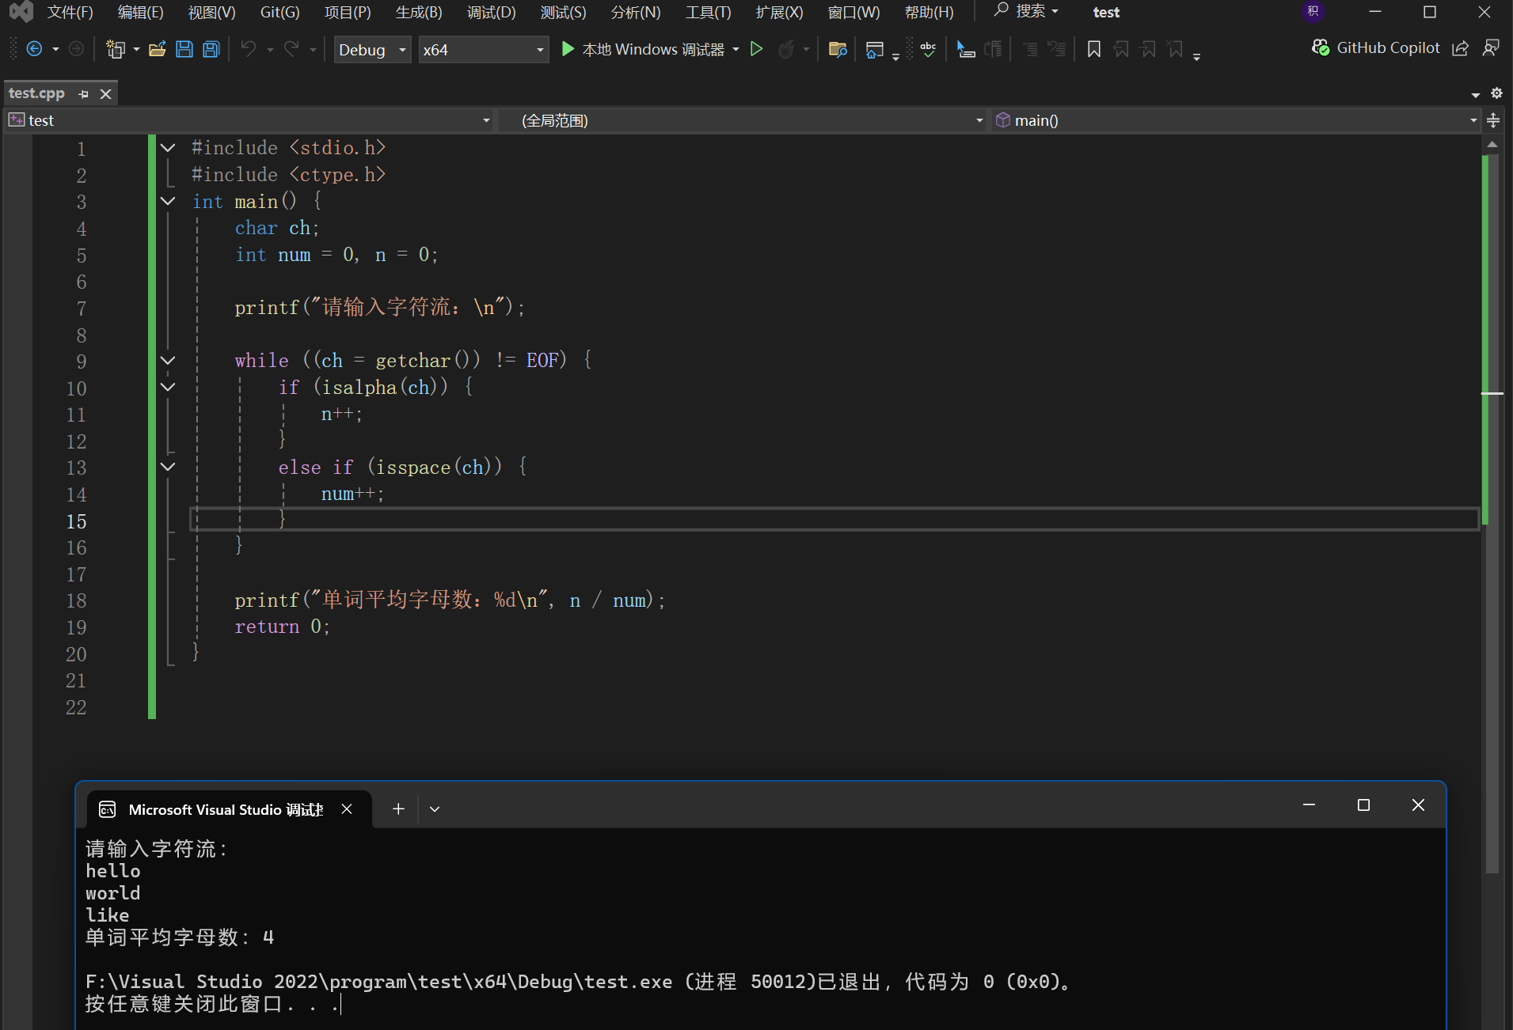The image size is (1513, 1030).
Task: Collapse the if (isalpha(ch)) block
Action: click(x=168, y=387)
